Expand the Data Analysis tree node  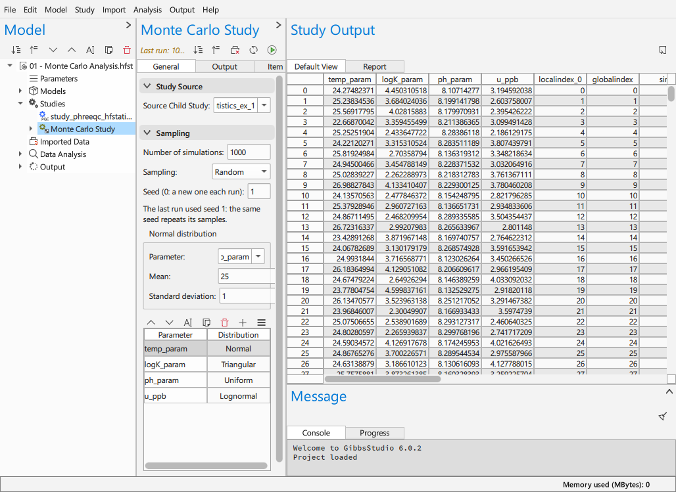(x=20, y=154)
